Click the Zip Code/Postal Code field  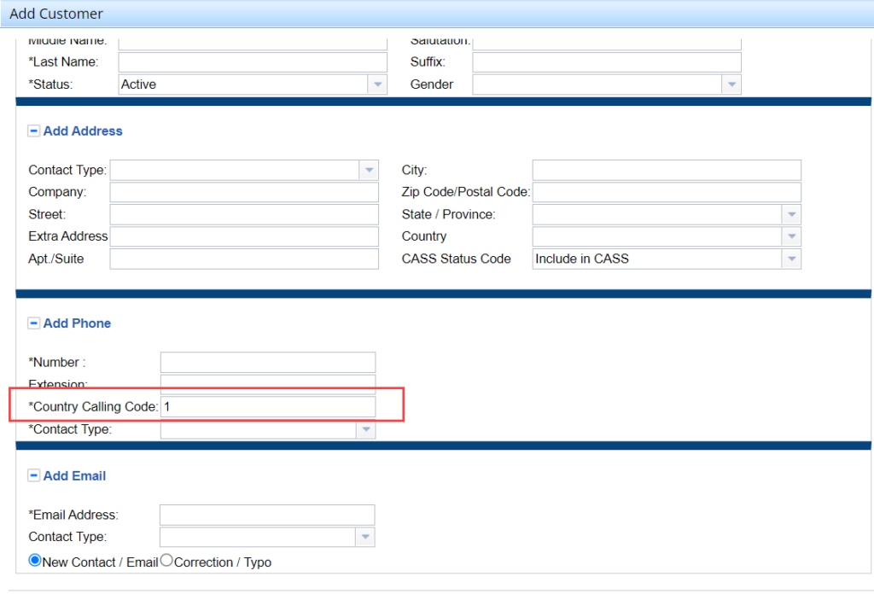point(667,192)
